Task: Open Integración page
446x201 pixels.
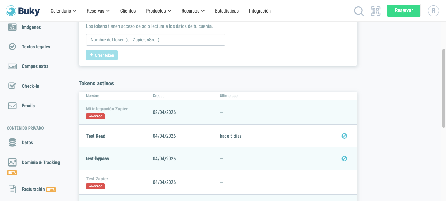Action: 260,11
